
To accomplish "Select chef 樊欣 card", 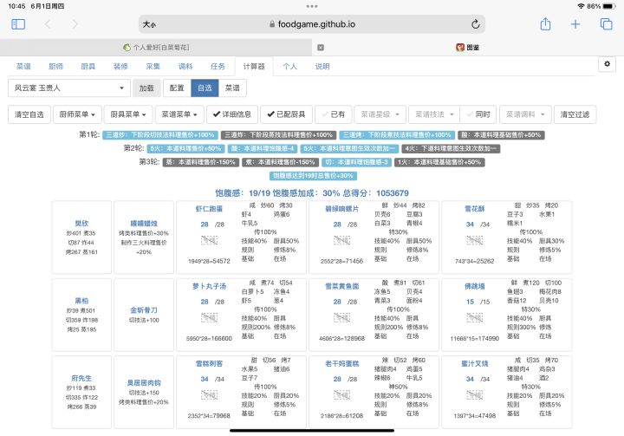I will pyautogui.click(x=81, y=238).
